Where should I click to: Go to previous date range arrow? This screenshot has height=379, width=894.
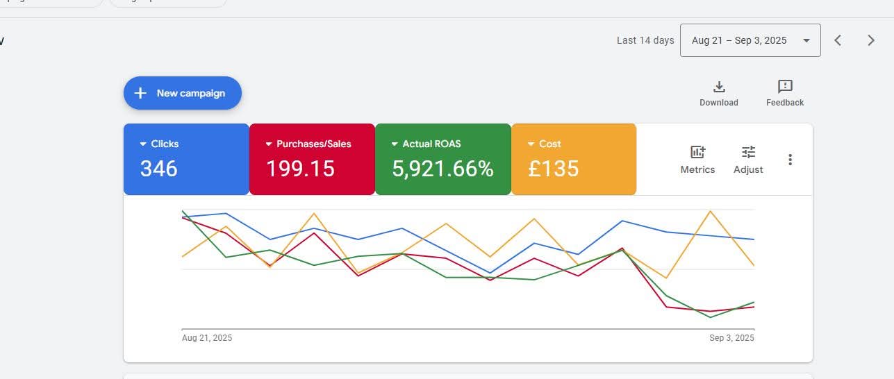(838, 40)
